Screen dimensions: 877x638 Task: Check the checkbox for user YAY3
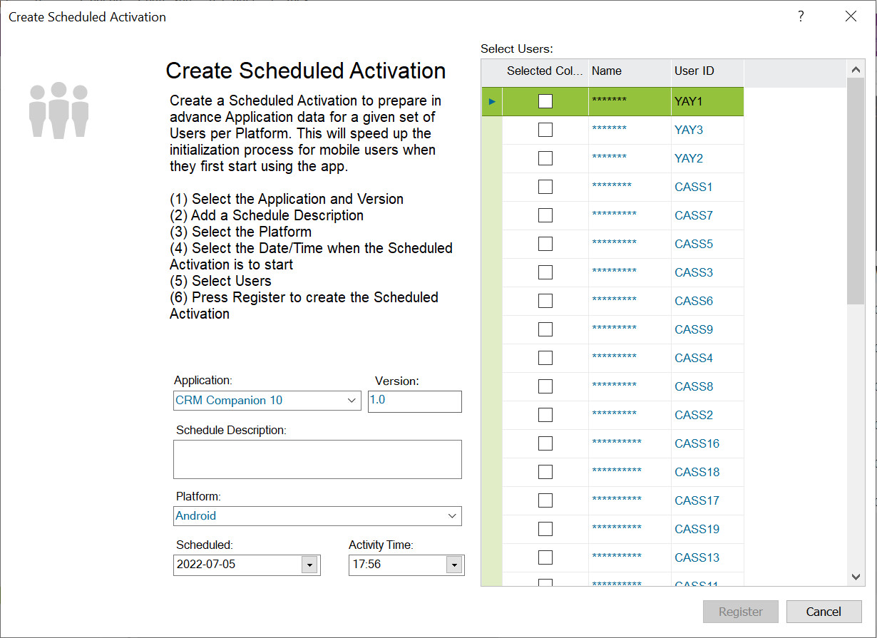pyautogui.click(x=545, y=129)
